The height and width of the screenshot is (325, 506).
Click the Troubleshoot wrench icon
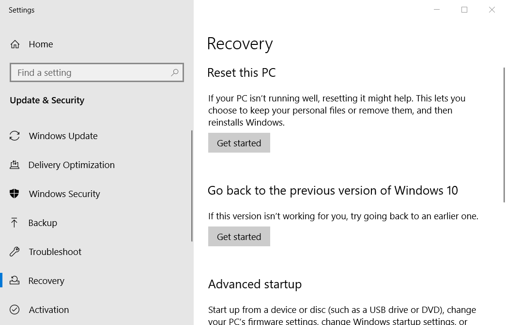[x=15, y=252]
